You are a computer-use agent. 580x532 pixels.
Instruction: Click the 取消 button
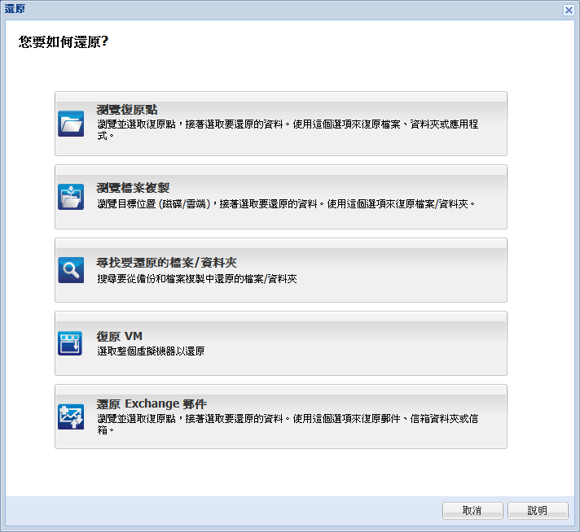pyautogui.click(x=472, y=511)
